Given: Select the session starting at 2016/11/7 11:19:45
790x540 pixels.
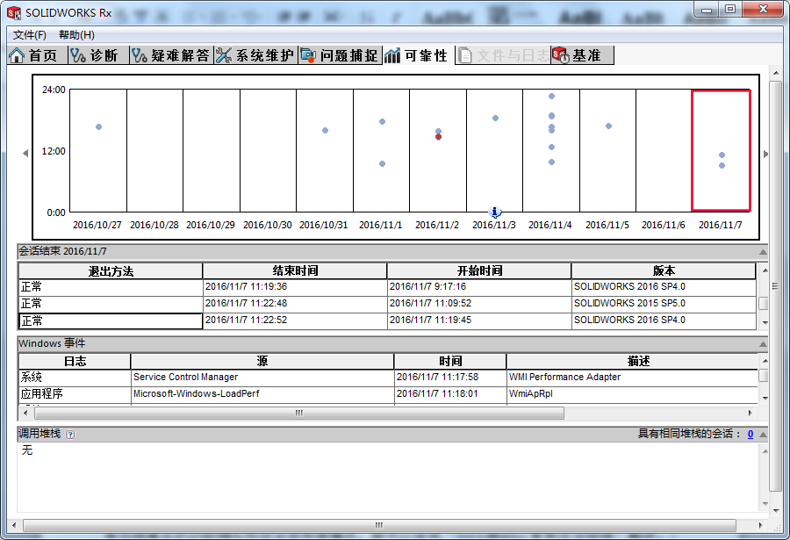Looking at the screenshot, I should click(387, 320).
